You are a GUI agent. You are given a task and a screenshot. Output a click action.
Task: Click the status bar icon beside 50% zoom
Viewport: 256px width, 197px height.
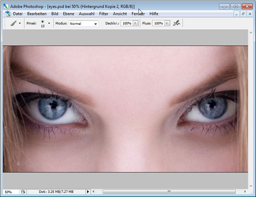[23, 191]
